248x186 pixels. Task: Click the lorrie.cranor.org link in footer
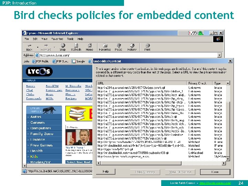pyautogui.click(x=215, y=183)
